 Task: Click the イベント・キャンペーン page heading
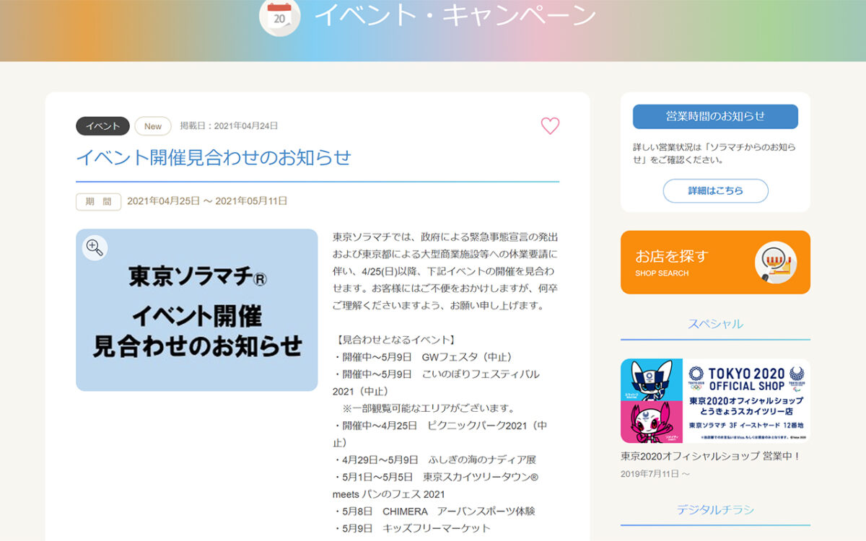pyautogui.click(x=456, y=17)
